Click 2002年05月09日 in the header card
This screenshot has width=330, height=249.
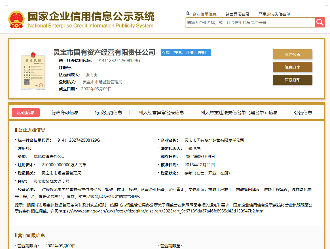click(96, 89)
